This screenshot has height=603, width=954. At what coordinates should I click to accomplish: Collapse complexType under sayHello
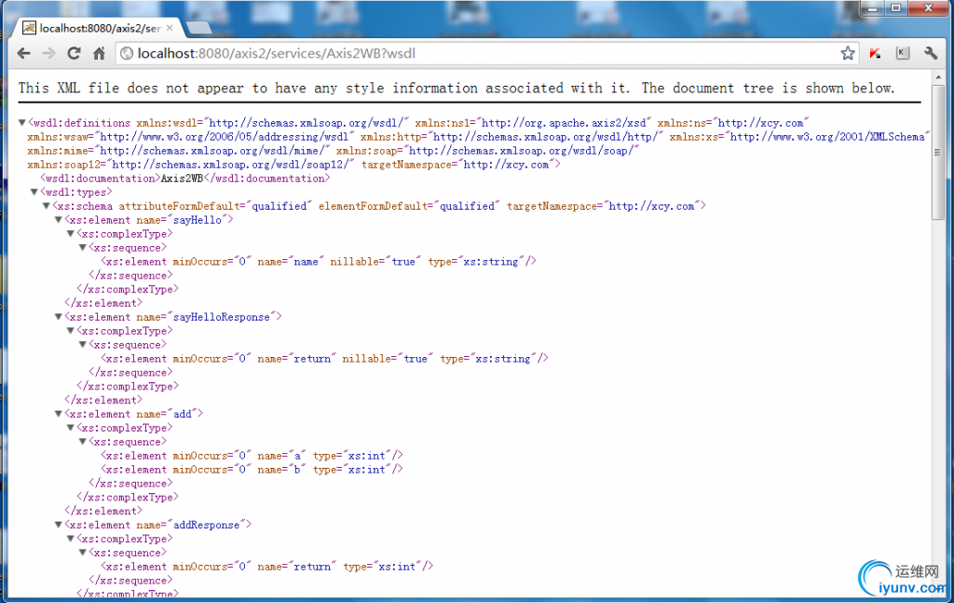[71, 234]
